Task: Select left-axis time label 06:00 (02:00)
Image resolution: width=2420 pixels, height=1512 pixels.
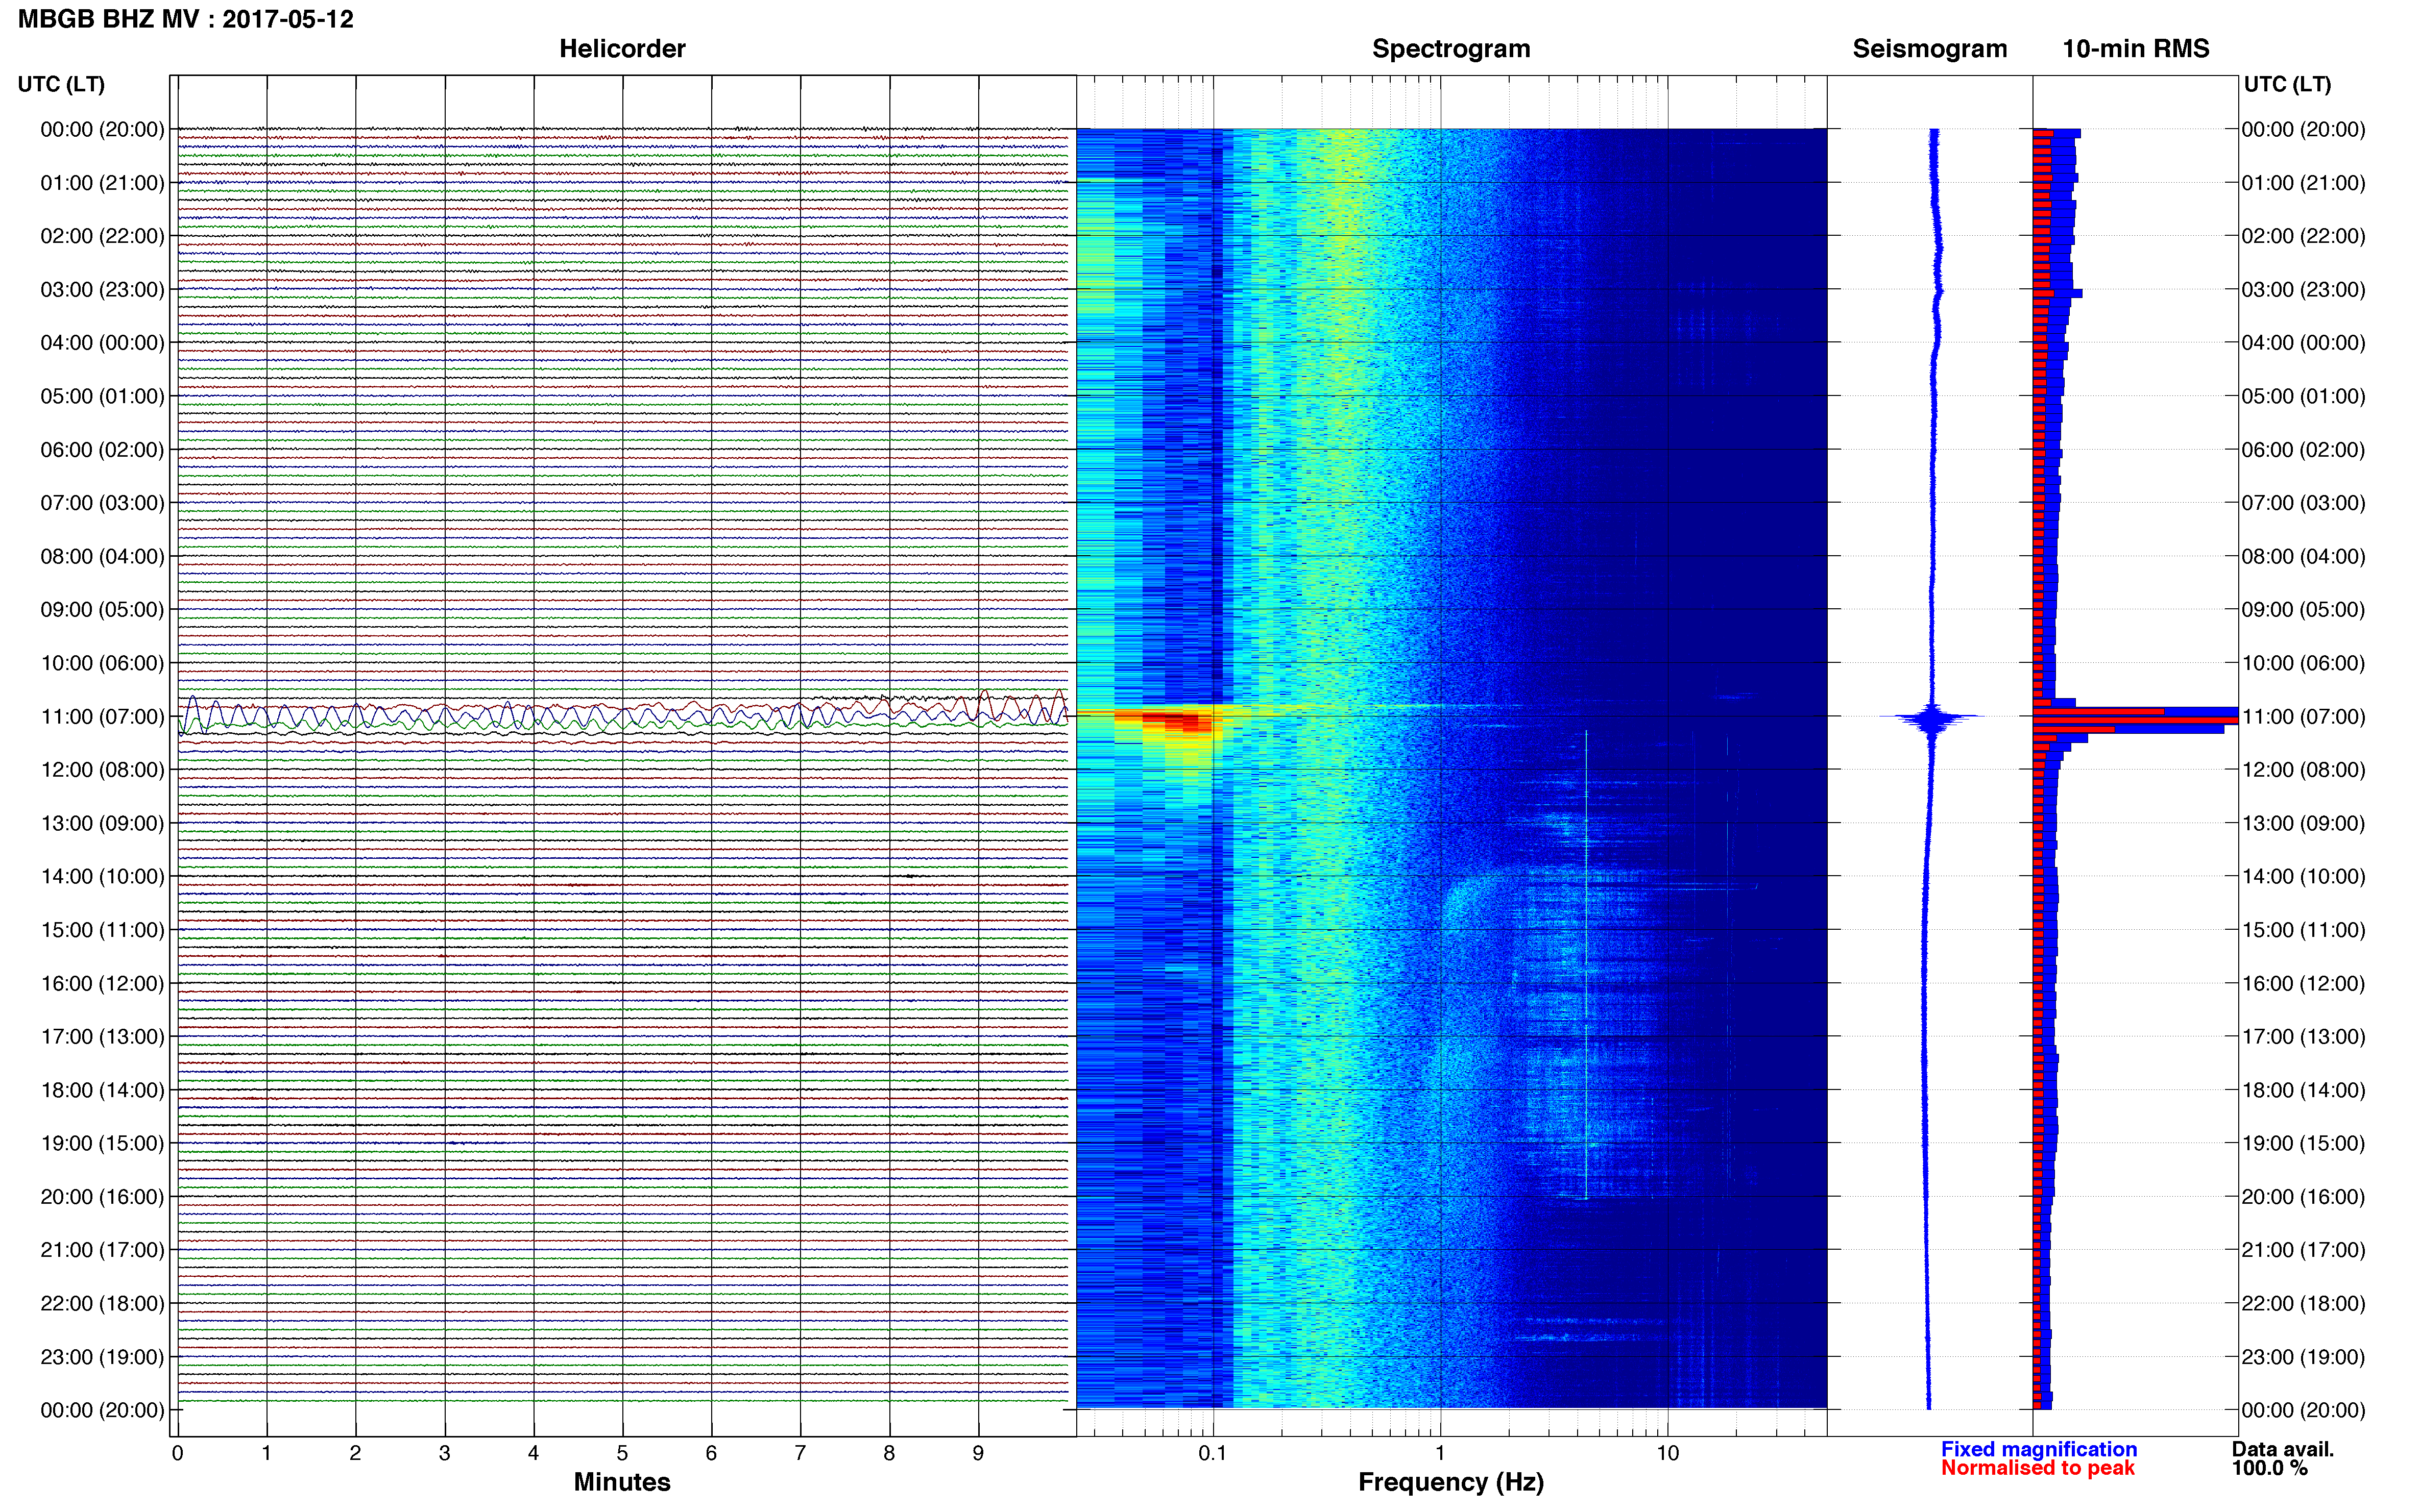Action: coord(102,450)
